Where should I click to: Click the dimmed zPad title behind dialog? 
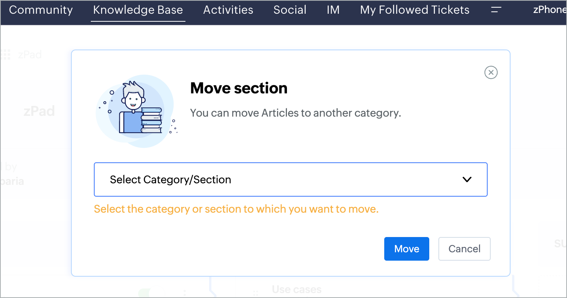[x=39, y=111]
